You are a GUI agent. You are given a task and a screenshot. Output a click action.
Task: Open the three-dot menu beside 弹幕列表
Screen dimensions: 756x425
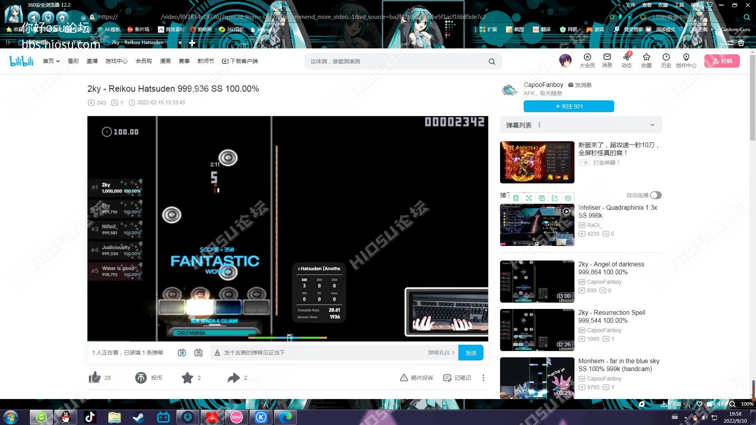[x=539, y=125]
